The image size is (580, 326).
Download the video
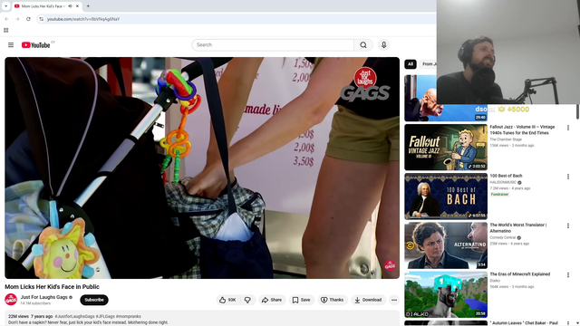pyautogui.click(x=368, y=300)
